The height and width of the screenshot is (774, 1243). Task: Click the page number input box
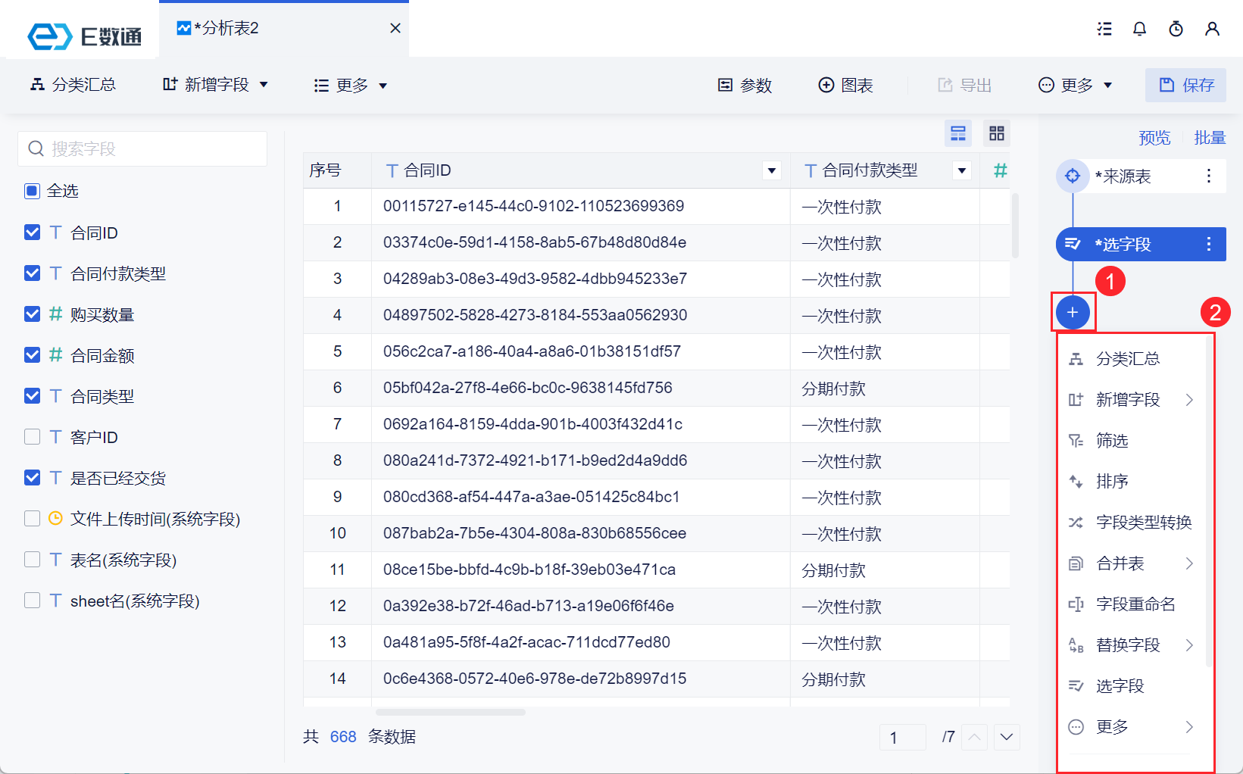coord(903,737)
